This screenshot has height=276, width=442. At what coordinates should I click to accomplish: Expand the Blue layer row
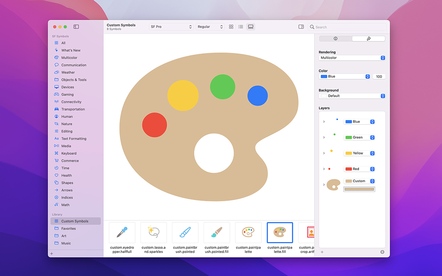(x=324, y=122)
